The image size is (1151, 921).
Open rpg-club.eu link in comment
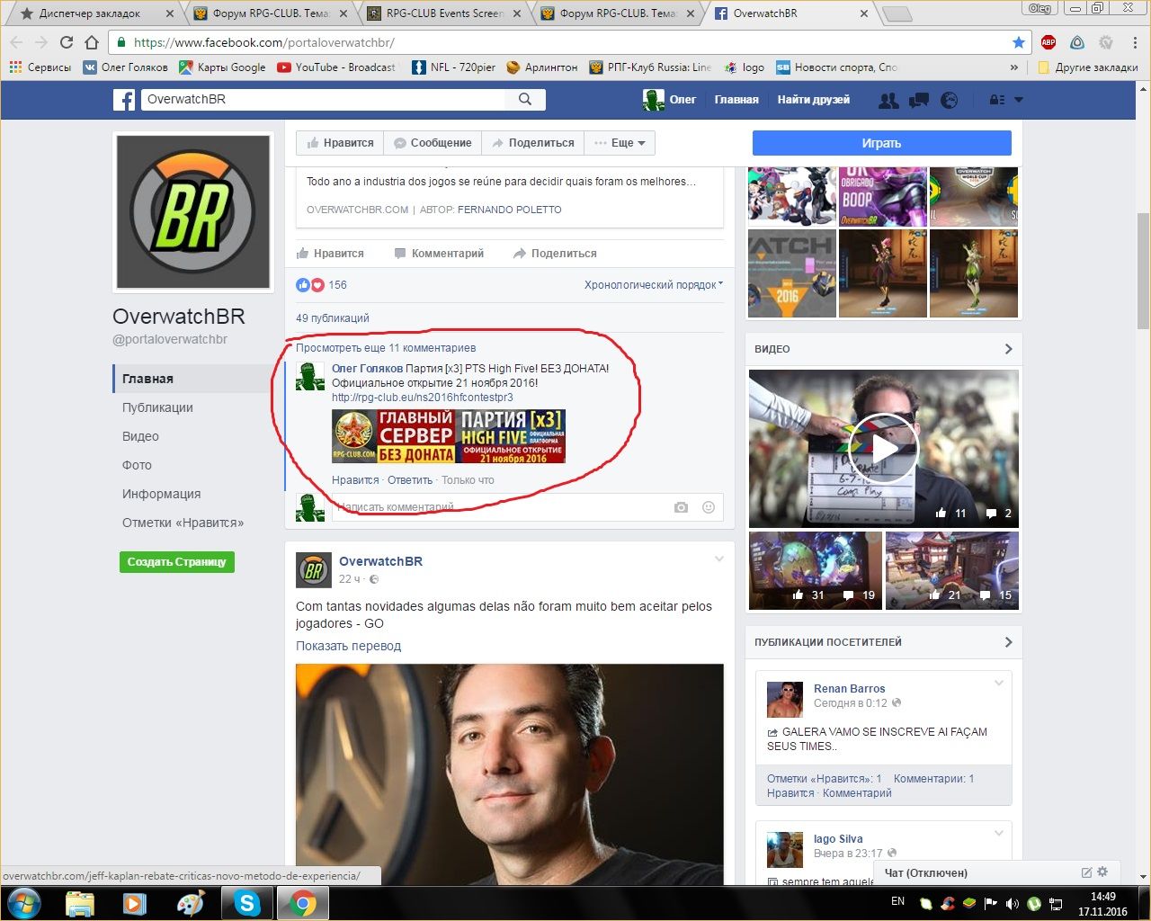[423, 397]
